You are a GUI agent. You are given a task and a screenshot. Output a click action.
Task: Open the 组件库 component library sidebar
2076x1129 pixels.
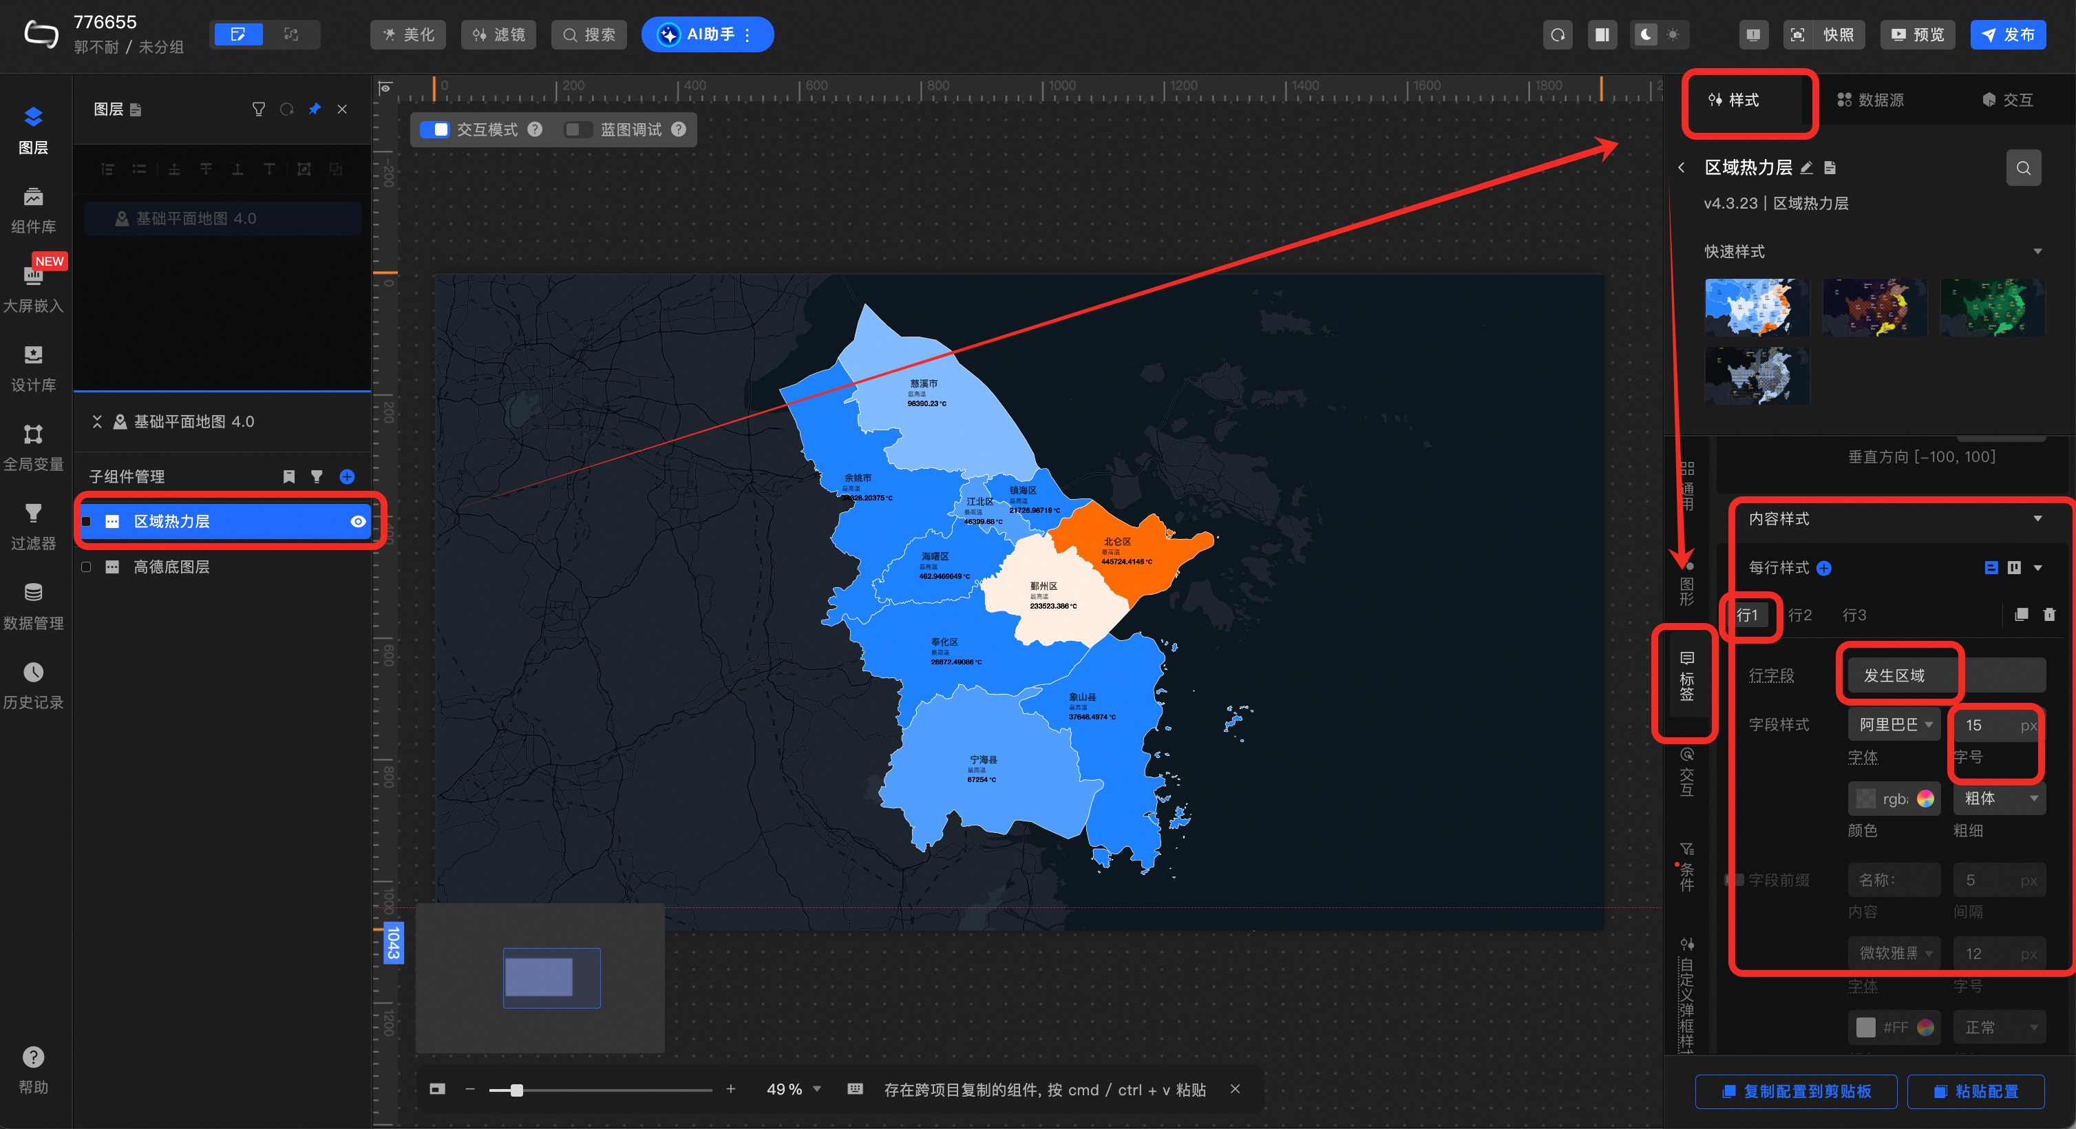click(x=33, y=208)
